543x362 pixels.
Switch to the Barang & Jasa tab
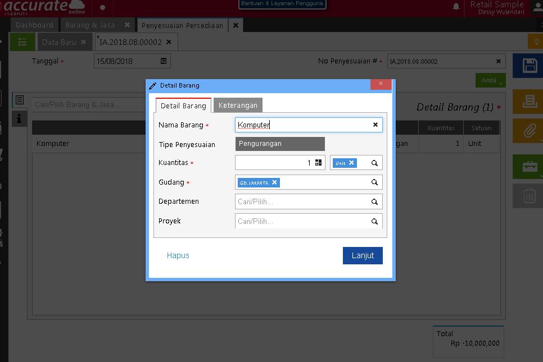[x=90, y=25]
